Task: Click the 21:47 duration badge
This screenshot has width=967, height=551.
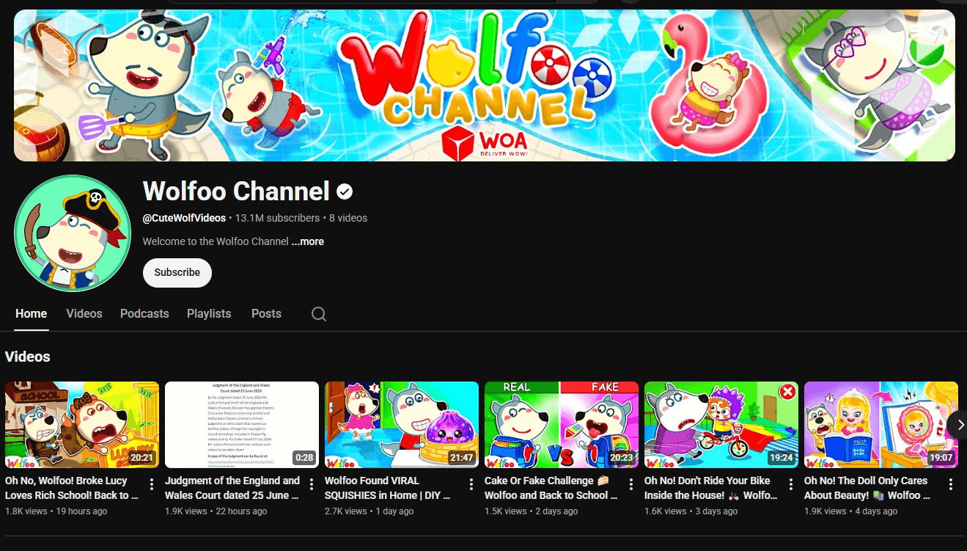Action: click(461, 457)
